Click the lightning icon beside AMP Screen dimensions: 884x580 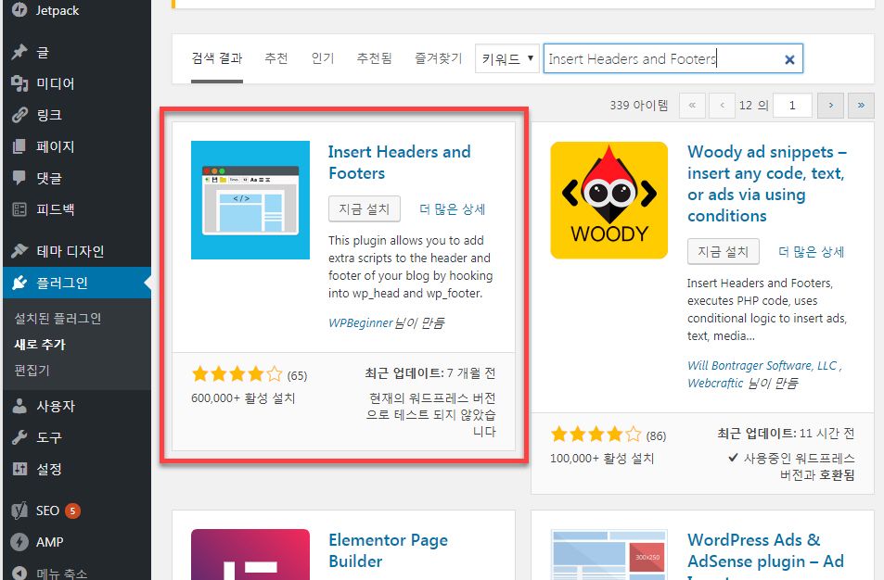pyautogui.click(x=19, y=542)
